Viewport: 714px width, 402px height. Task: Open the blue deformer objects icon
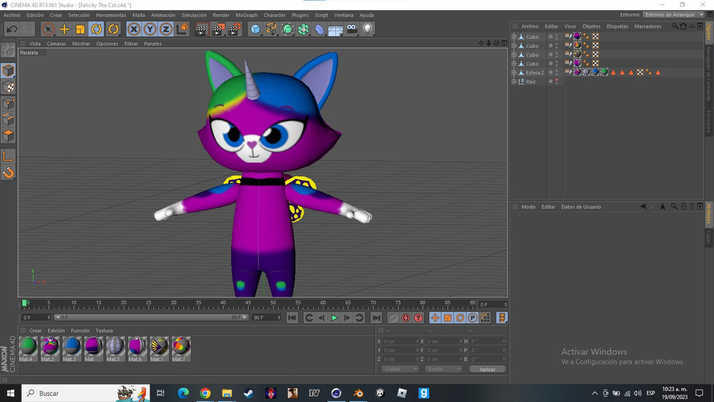319,29
